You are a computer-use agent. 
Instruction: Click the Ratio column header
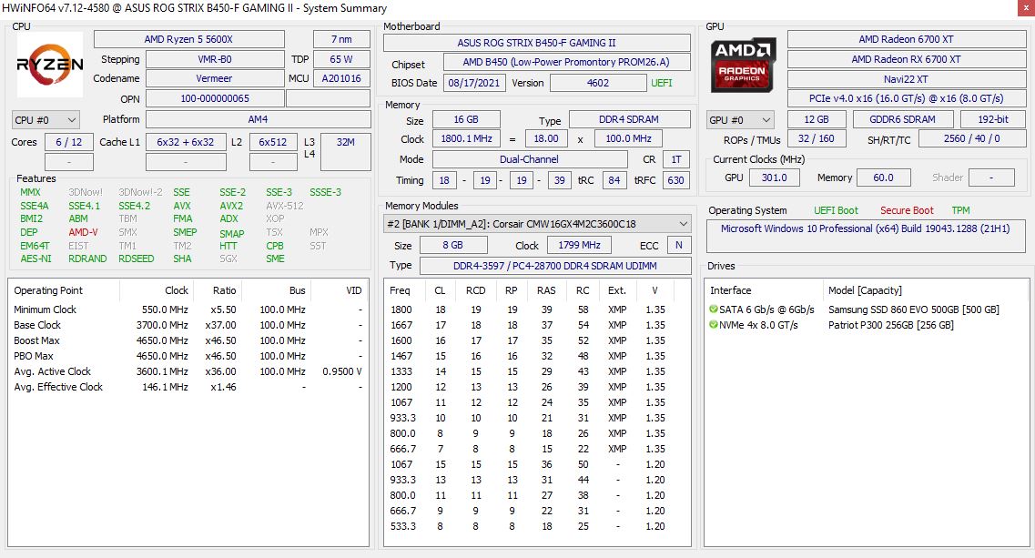coord(218,290)
